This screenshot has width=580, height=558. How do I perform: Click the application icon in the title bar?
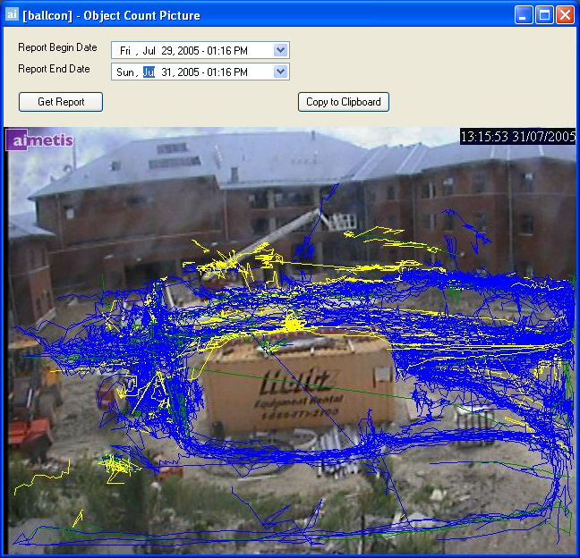point(13,15)
